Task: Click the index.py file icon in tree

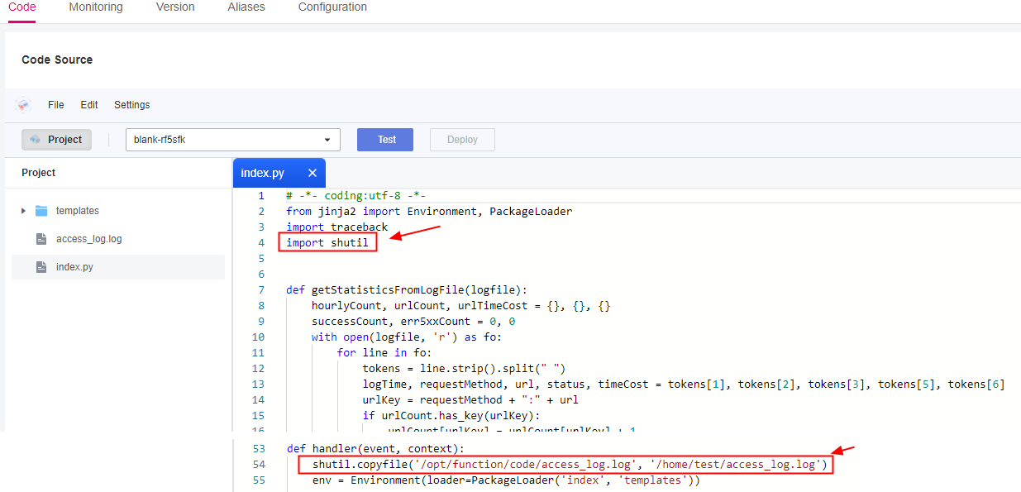Action: pyautogui.click(x=41, y=267)
